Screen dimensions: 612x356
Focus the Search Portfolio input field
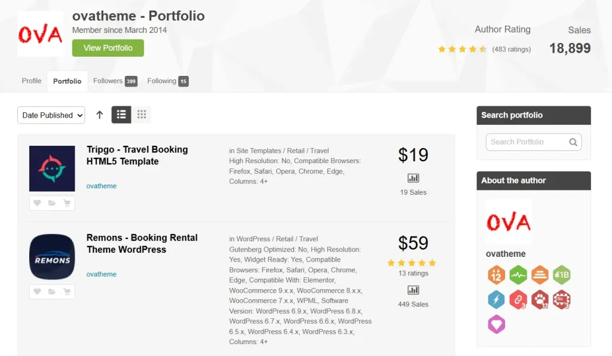(x=527, y=142)
